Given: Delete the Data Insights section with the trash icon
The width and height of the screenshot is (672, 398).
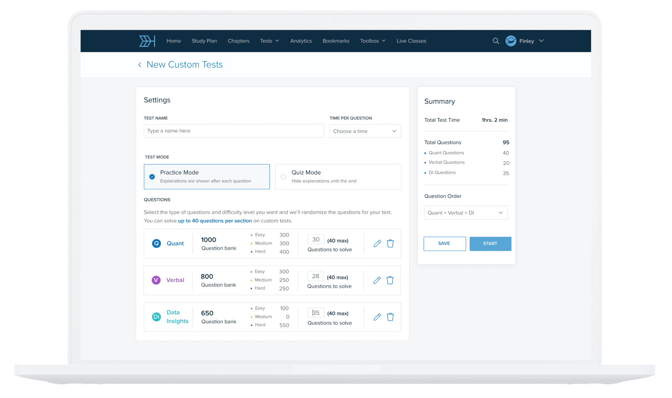Looking at the screenshot, I should 390,317.
